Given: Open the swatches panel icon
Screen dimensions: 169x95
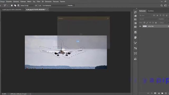Looking at the screenshot, I should coord(135,20).
